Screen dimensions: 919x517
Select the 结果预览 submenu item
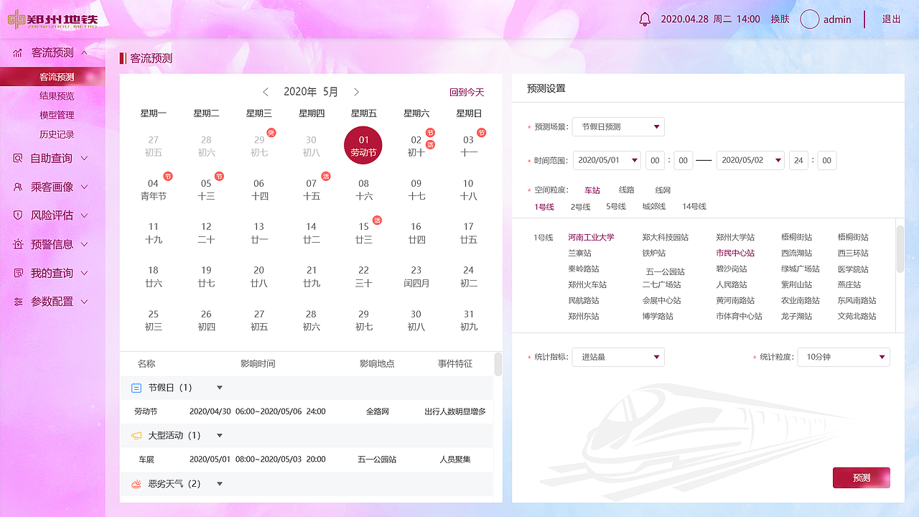click(57, 96)
